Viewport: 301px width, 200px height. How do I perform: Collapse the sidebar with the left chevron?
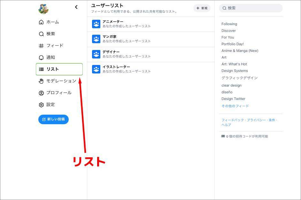click(76, 7)
